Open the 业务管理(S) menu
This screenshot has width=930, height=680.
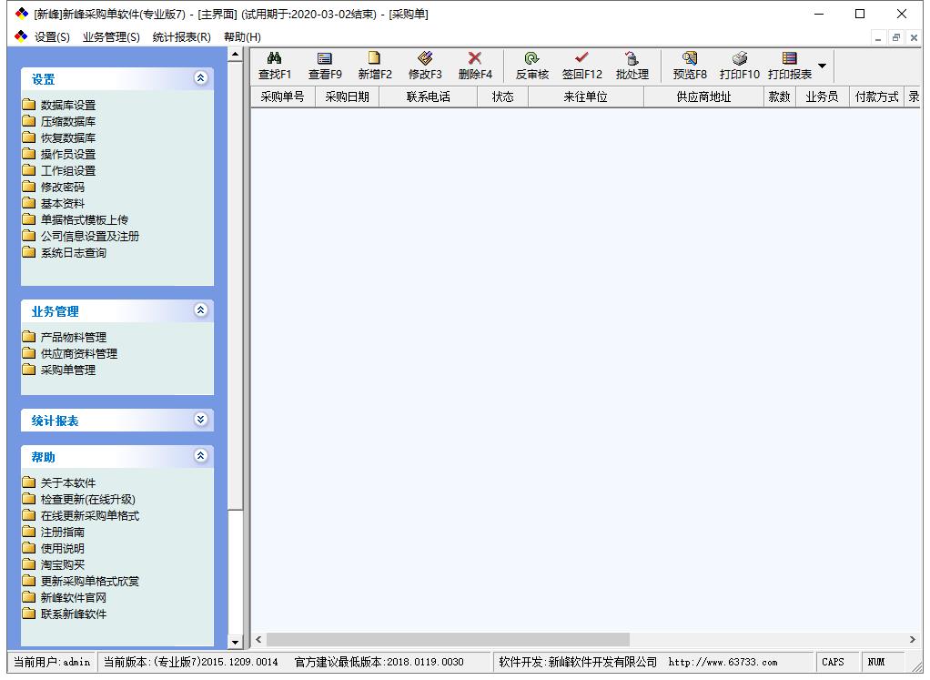111,36
